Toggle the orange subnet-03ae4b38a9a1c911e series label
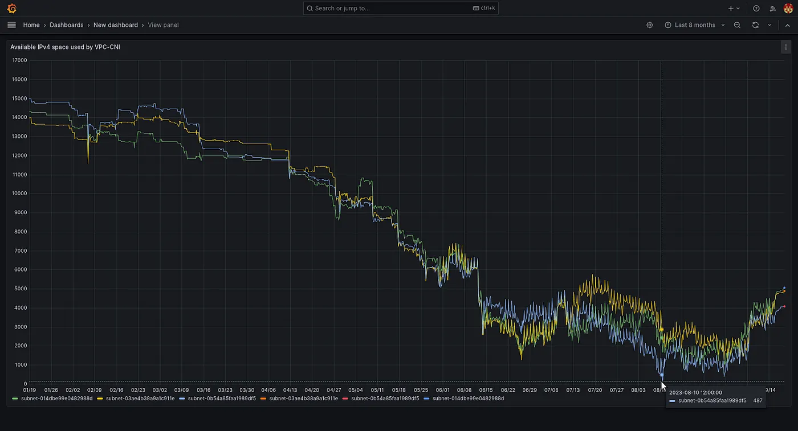Image resolution: width=798 pixels, height=431 pixels. 303,399
